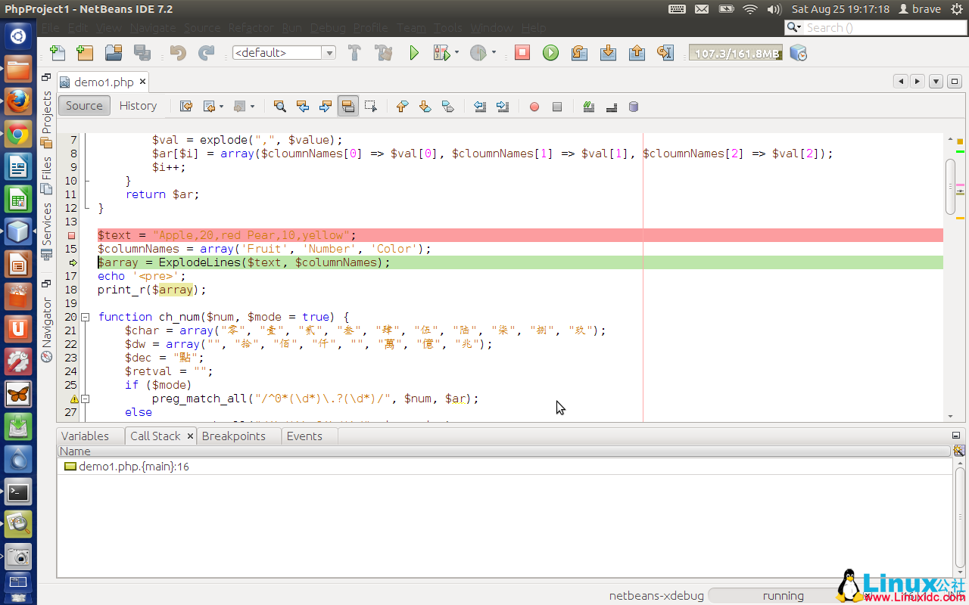Click the Run to Cursor icon

point(665,53)
